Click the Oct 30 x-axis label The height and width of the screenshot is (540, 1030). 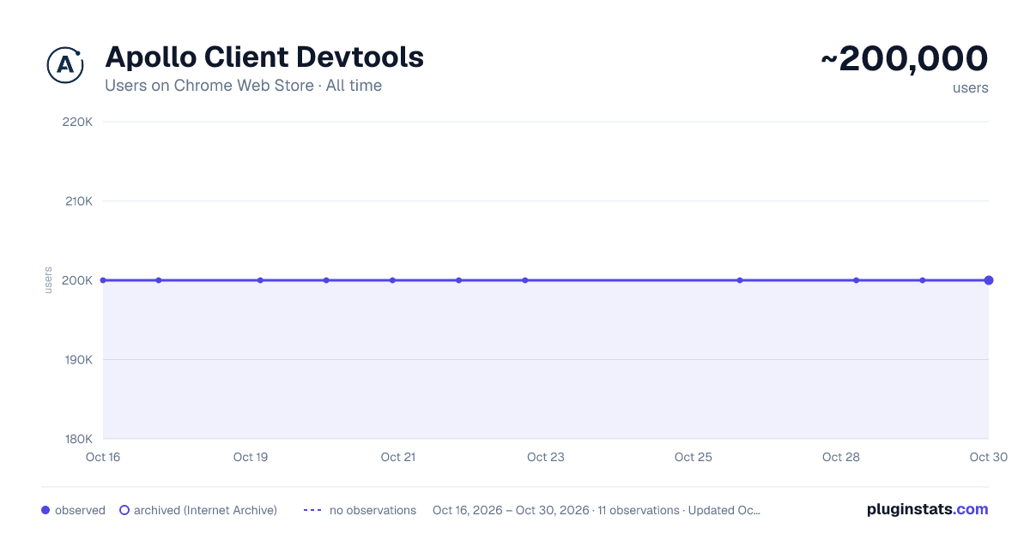pyautogui.click(x=989, y=457)
